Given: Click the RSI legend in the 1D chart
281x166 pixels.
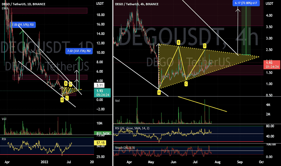Looking at the screenshot, I should tap(4, 139).
